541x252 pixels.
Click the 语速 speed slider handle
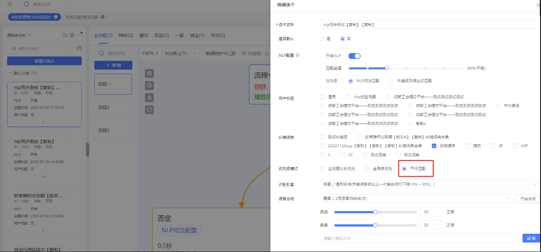pyautogui.click(x=375, y=212)
